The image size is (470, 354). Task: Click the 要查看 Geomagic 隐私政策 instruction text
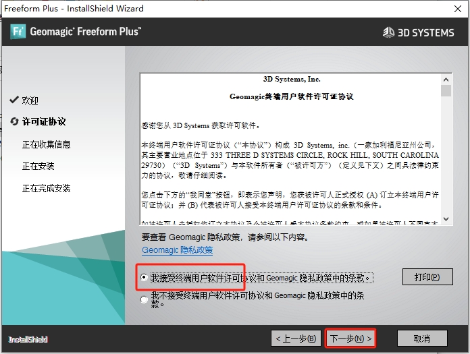(x=226, y=237)
